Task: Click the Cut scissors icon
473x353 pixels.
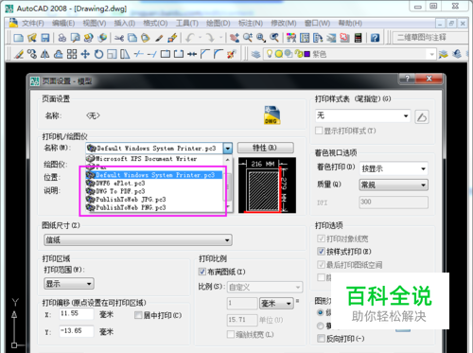Action: 119,38
